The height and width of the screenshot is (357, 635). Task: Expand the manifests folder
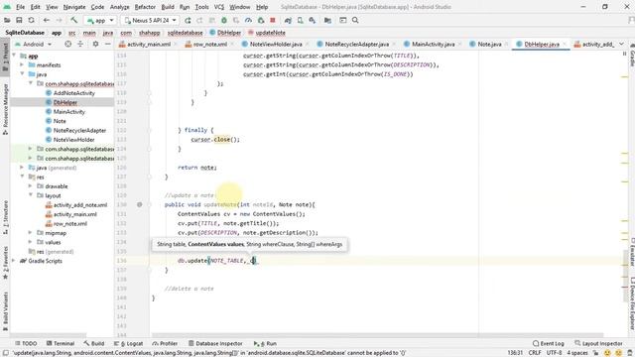[22, 65]
